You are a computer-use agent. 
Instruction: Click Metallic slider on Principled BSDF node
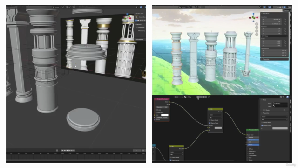[x=253, y=137]
